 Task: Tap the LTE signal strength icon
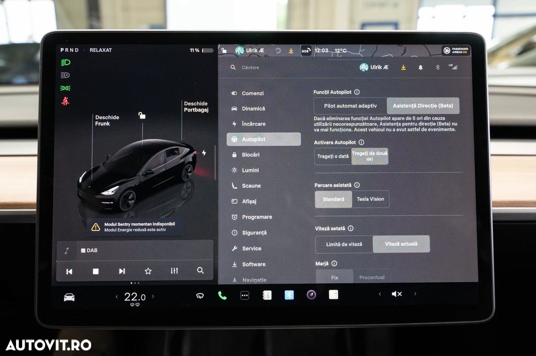pyautogui.click(x=453, y=67)
